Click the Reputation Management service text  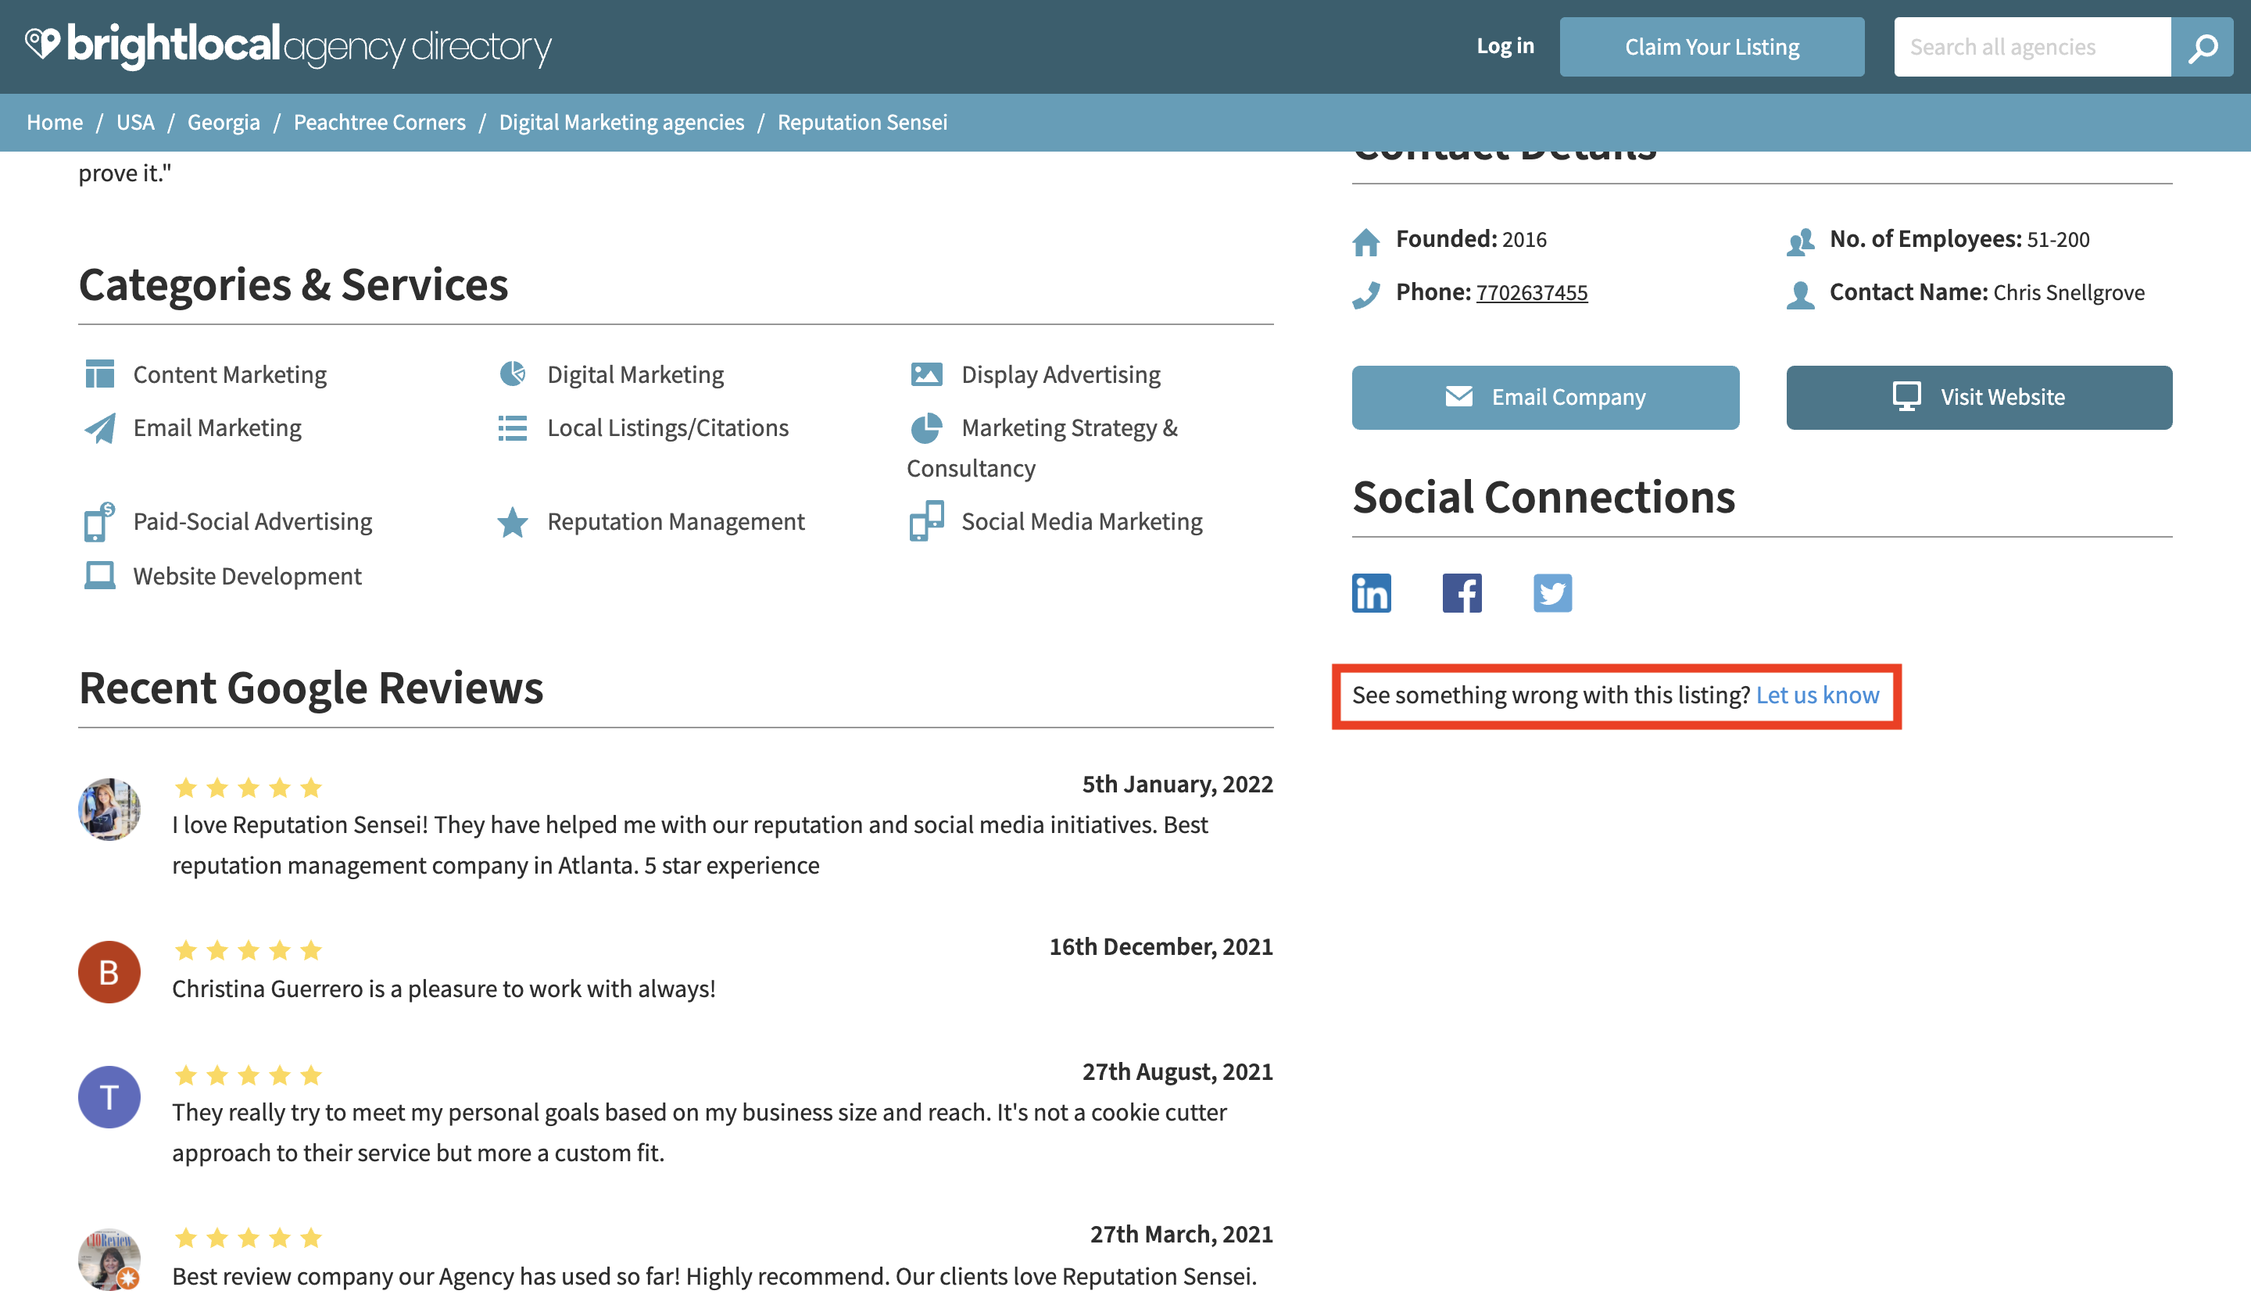coord(675,522)
